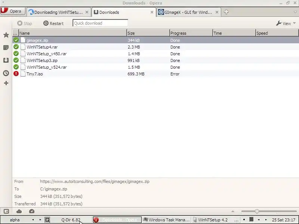
Task: Click the green check icon for WinNTSetup_v524.rar
Action: click(x=16, y=67)
